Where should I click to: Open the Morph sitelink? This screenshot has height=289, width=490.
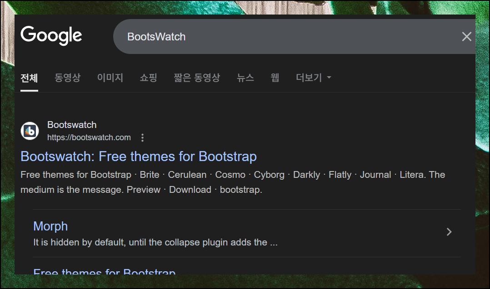50,226
